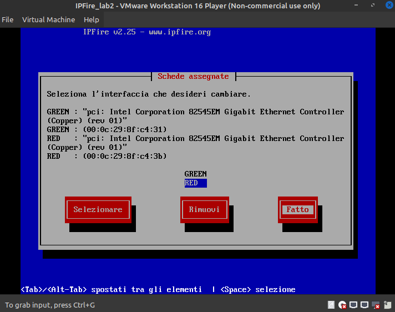Click the disconnected display device icon
This screenshot has width=395, height=312.
click(376, 305)
